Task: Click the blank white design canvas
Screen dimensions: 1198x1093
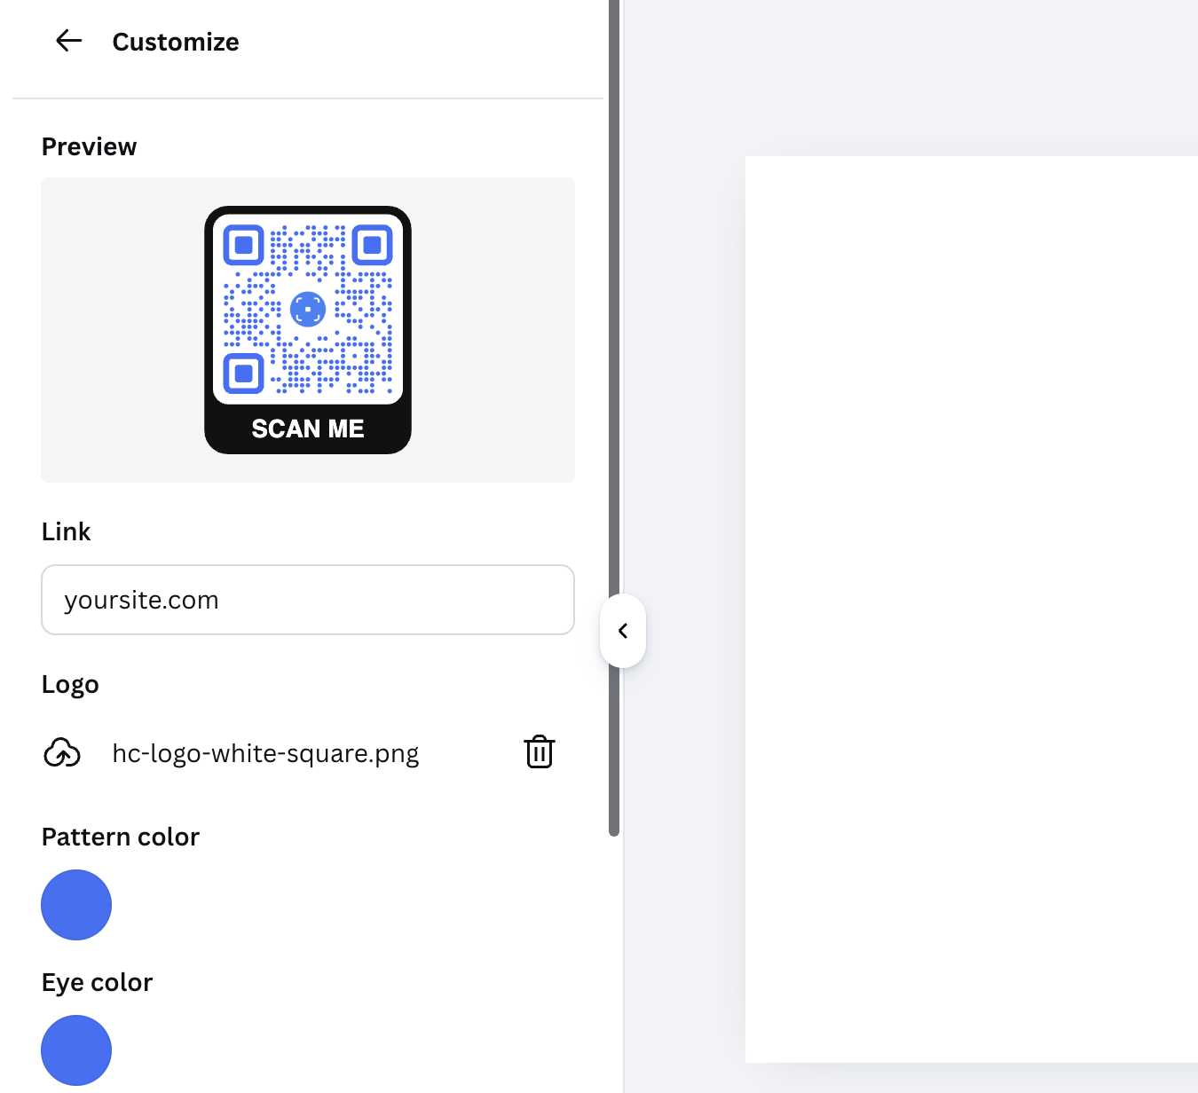Action: [x=972, y=609]
